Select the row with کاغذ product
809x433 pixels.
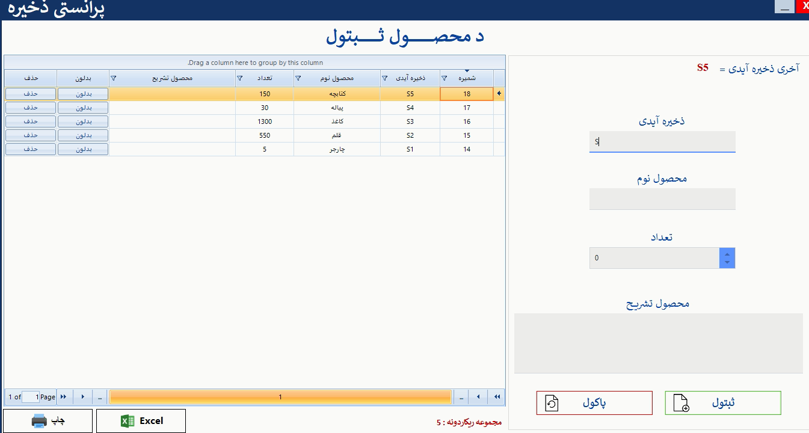tap(337, 121)
